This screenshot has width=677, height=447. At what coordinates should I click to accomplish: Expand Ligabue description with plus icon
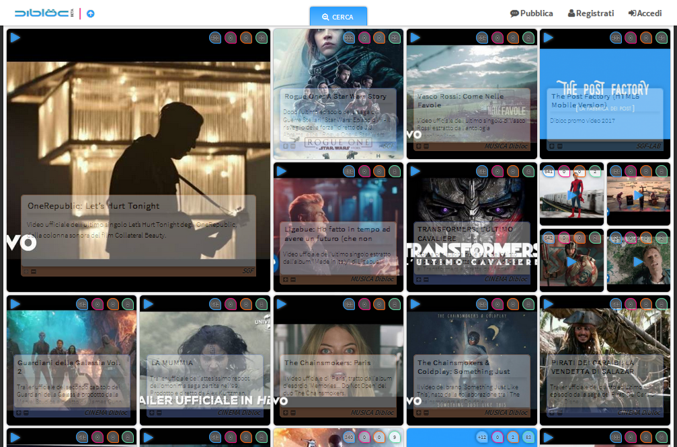(286, 280)
